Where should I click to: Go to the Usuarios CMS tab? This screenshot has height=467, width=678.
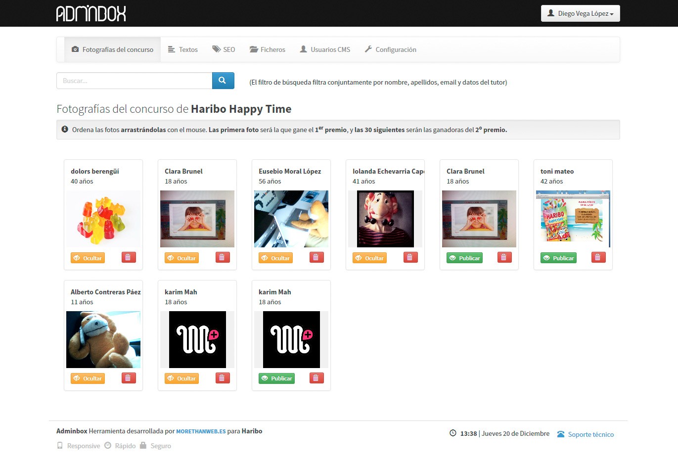pos(325,49)
